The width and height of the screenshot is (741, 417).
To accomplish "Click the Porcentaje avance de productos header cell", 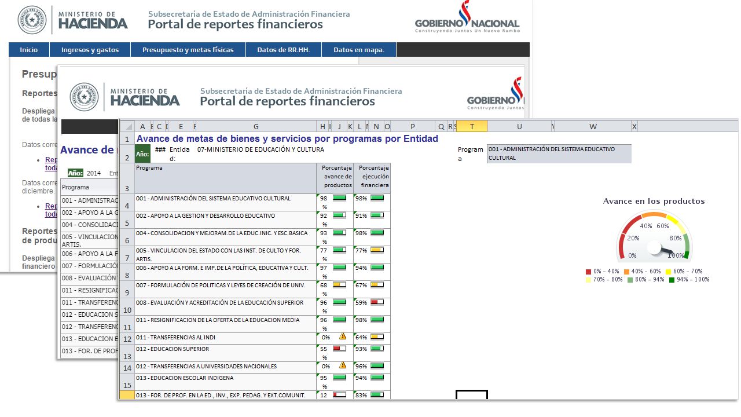I will 335,178.
